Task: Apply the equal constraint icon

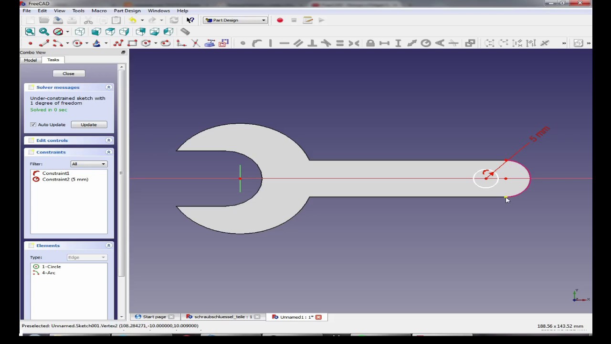Action: 340,43
